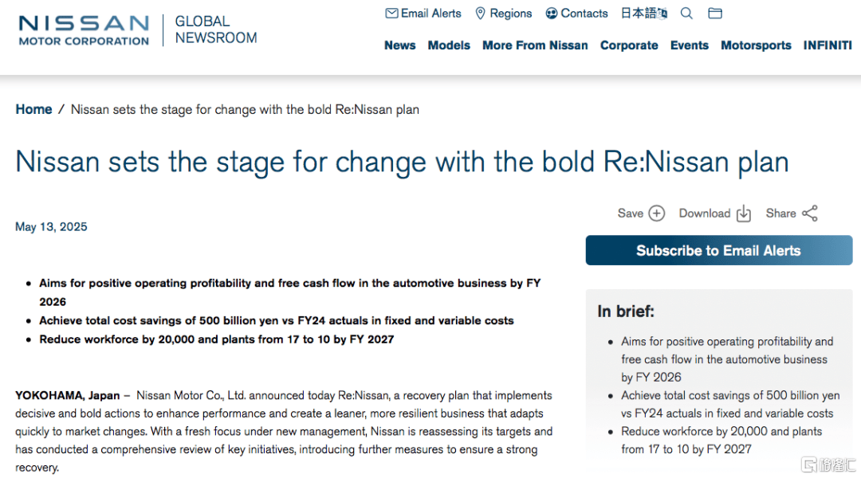The width and height of the screenshot is (861, 478).
Task: Click the Save plus circle icon
Action: coord(656,213)
